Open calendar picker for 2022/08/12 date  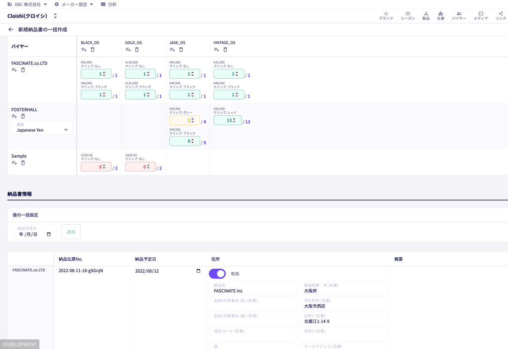(198, 271)
